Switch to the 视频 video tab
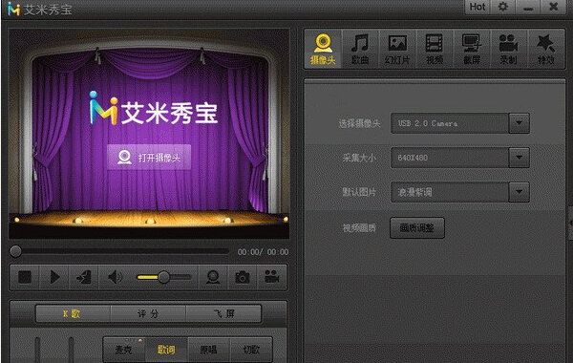 coord(435,49)
